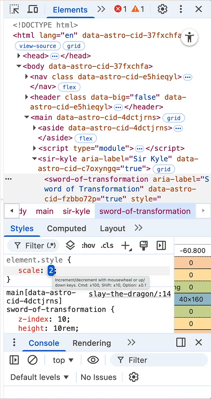Switch to the Rendering drawer tab
Screen dimensions: 211x399
pyautogui.click(x=92, y=343)
